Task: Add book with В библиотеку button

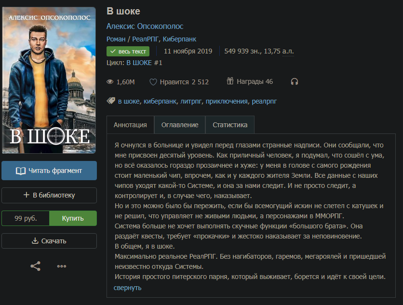Action: [x=49, y=195]
